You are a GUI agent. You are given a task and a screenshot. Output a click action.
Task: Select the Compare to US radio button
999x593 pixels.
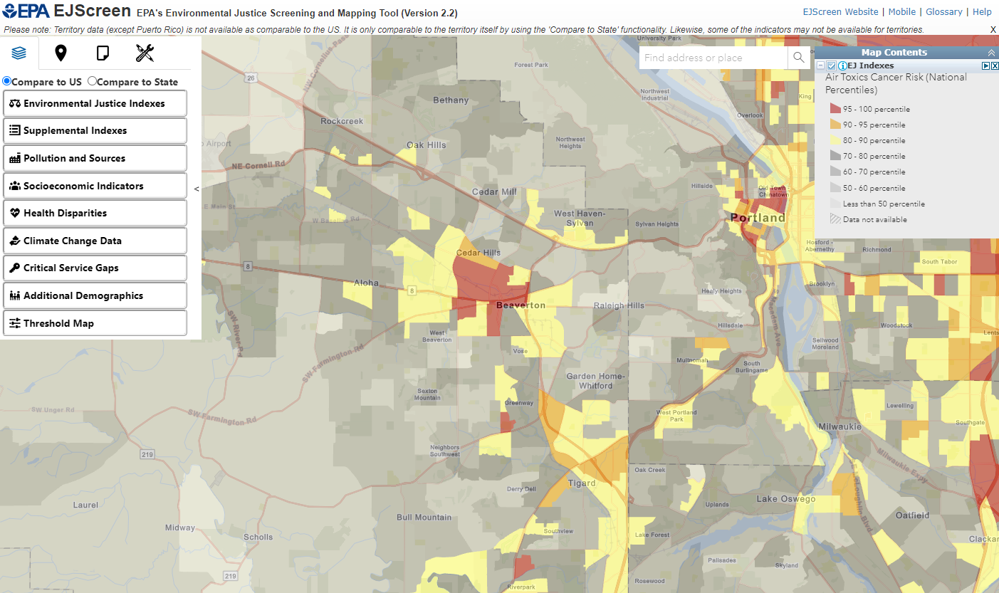pos(7,81)
